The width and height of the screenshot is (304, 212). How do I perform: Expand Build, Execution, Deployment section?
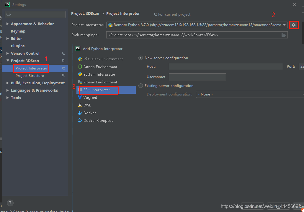pos(8,83)
